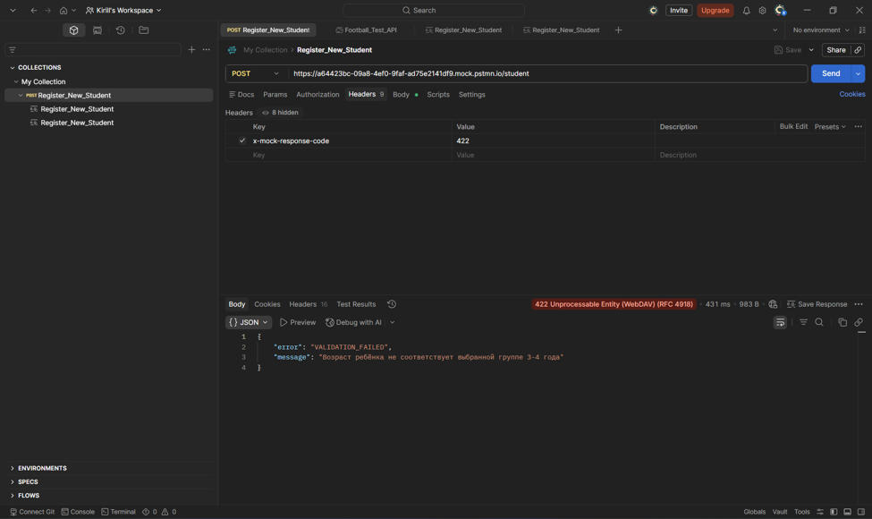Image resolution: width=872 pixels, height=519 pixels.
Task: Filter the response body icon
Action: (x=803, y=322)
